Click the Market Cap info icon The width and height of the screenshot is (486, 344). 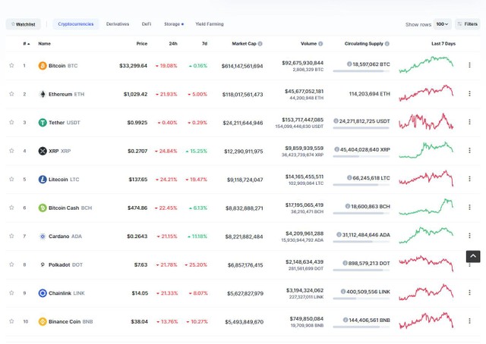pos(260,44)
